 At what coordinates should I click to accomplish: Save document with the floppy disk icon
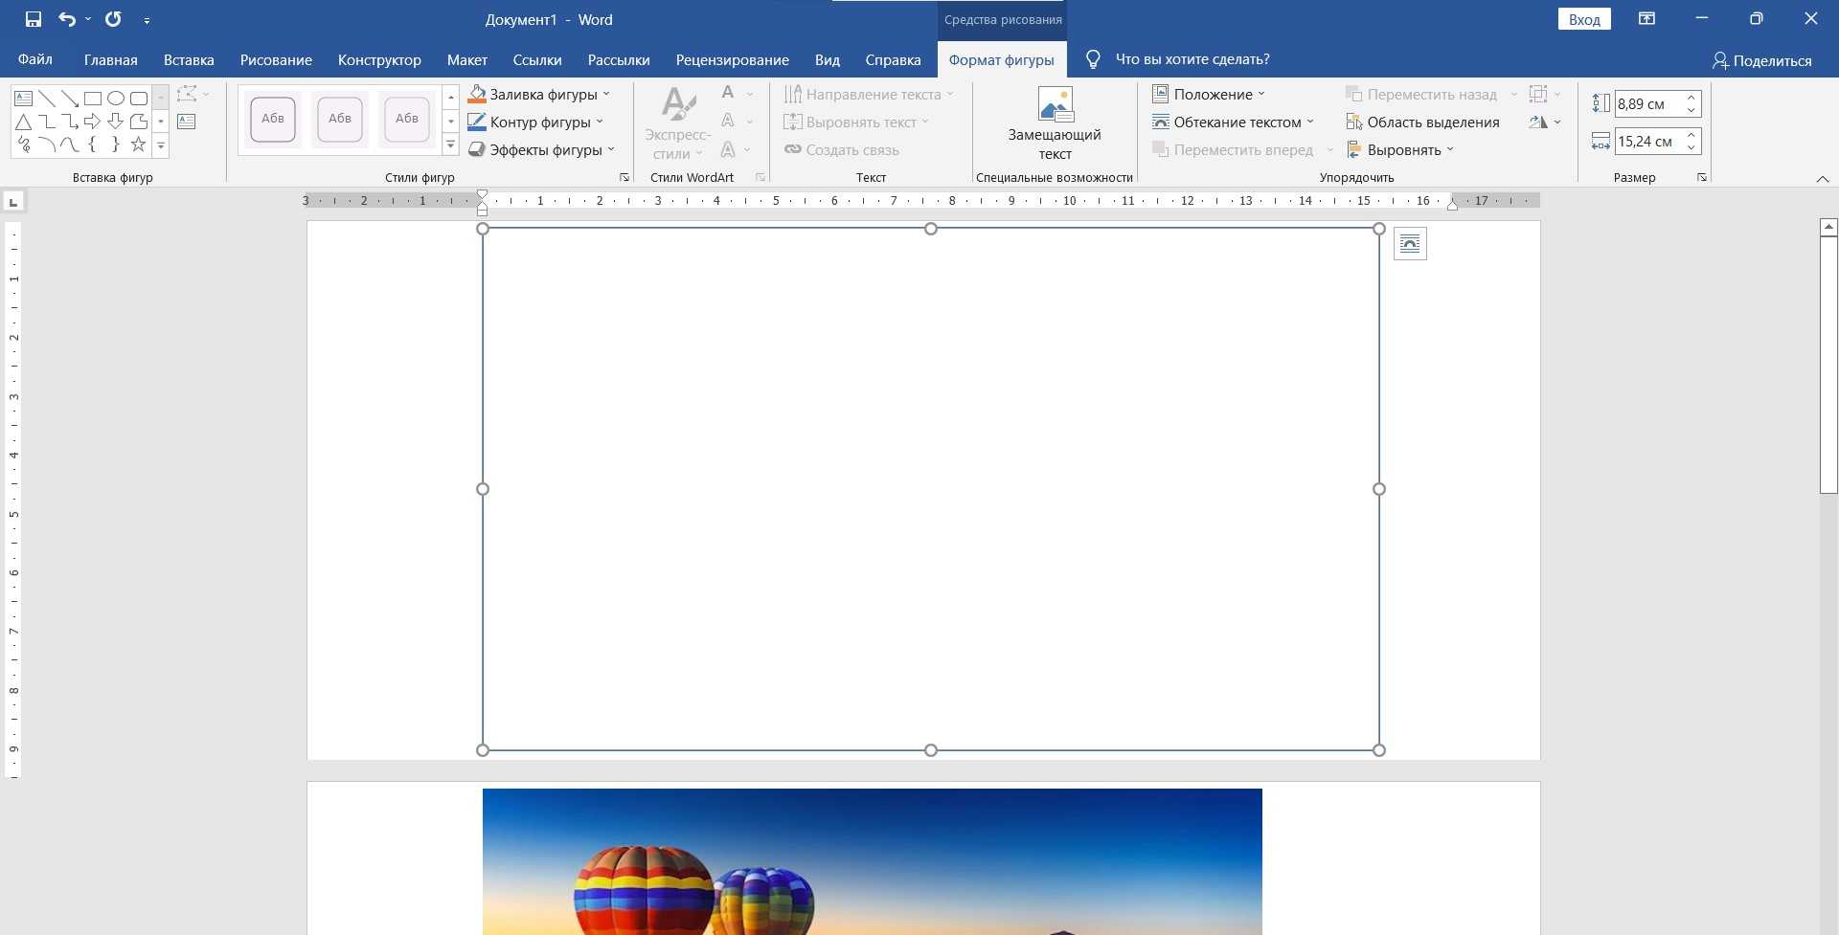pos(34,19)
